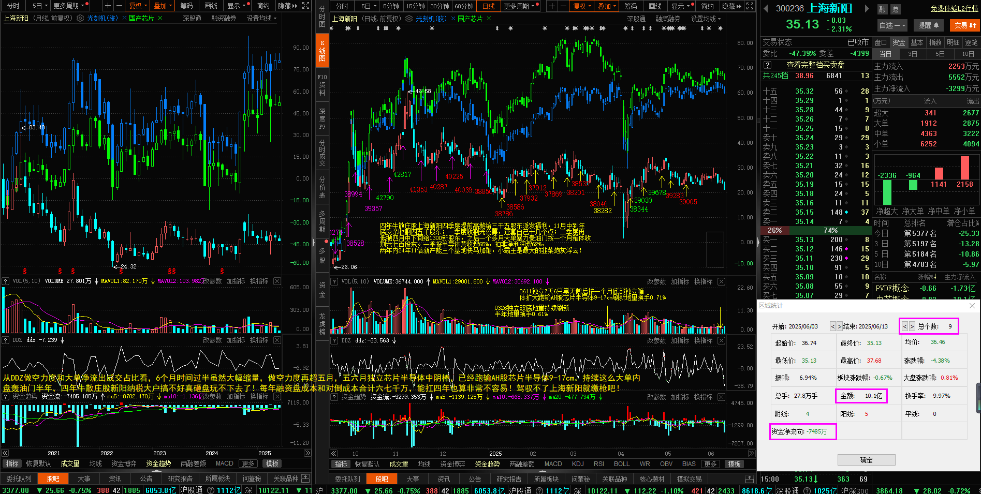Viewport: 981px width, 494px height.
Task: Zoom out using minus icon in right chart toolbar
Action: (x=563, y=6)
